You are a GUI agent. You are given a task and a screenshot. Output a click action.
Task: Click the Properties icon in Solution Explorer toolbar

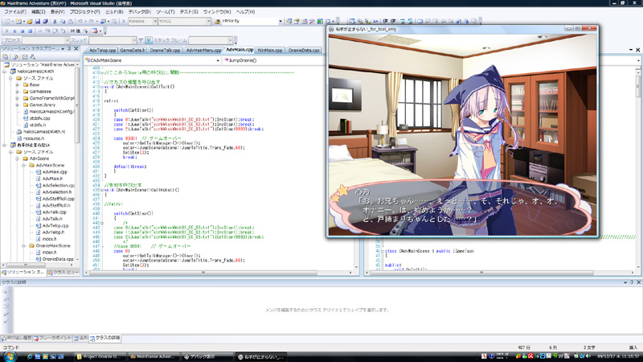pyautogui.click(x=6, y=57)
